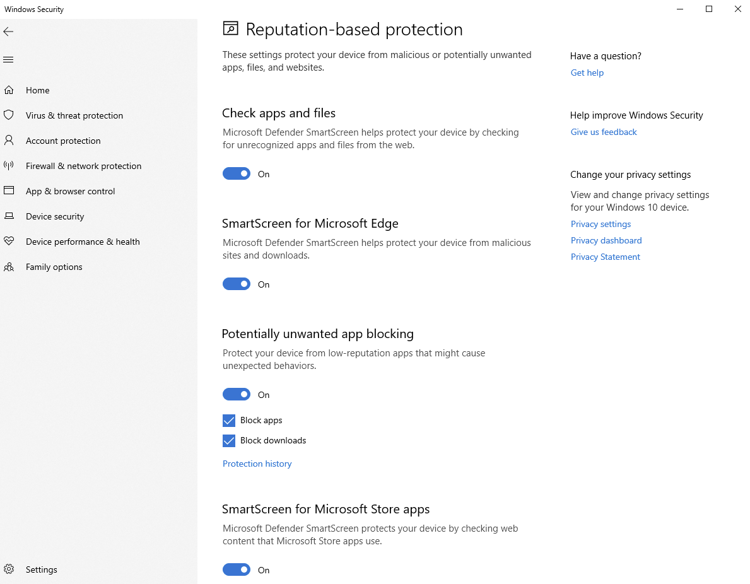Viewport: 750px width, 584px height.
Task: Toggle off Potentially unwanted app blocking
Action: point(237,394)
